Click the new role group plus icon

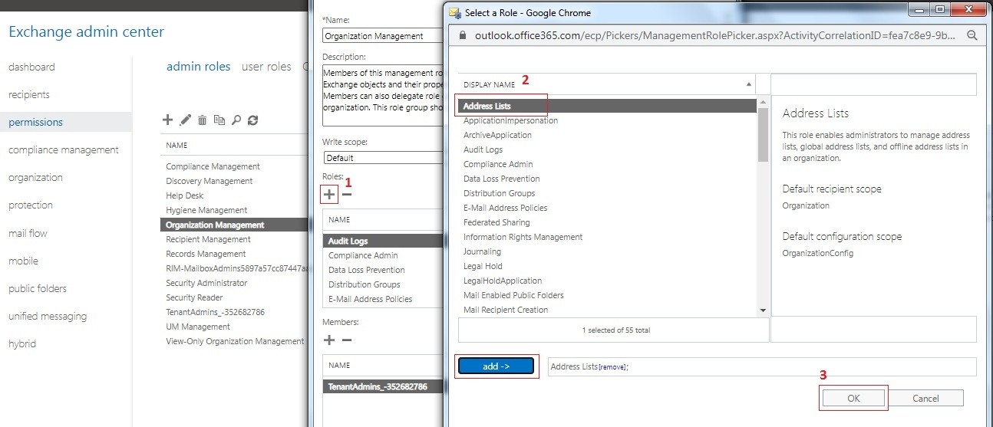coord(167,120)
